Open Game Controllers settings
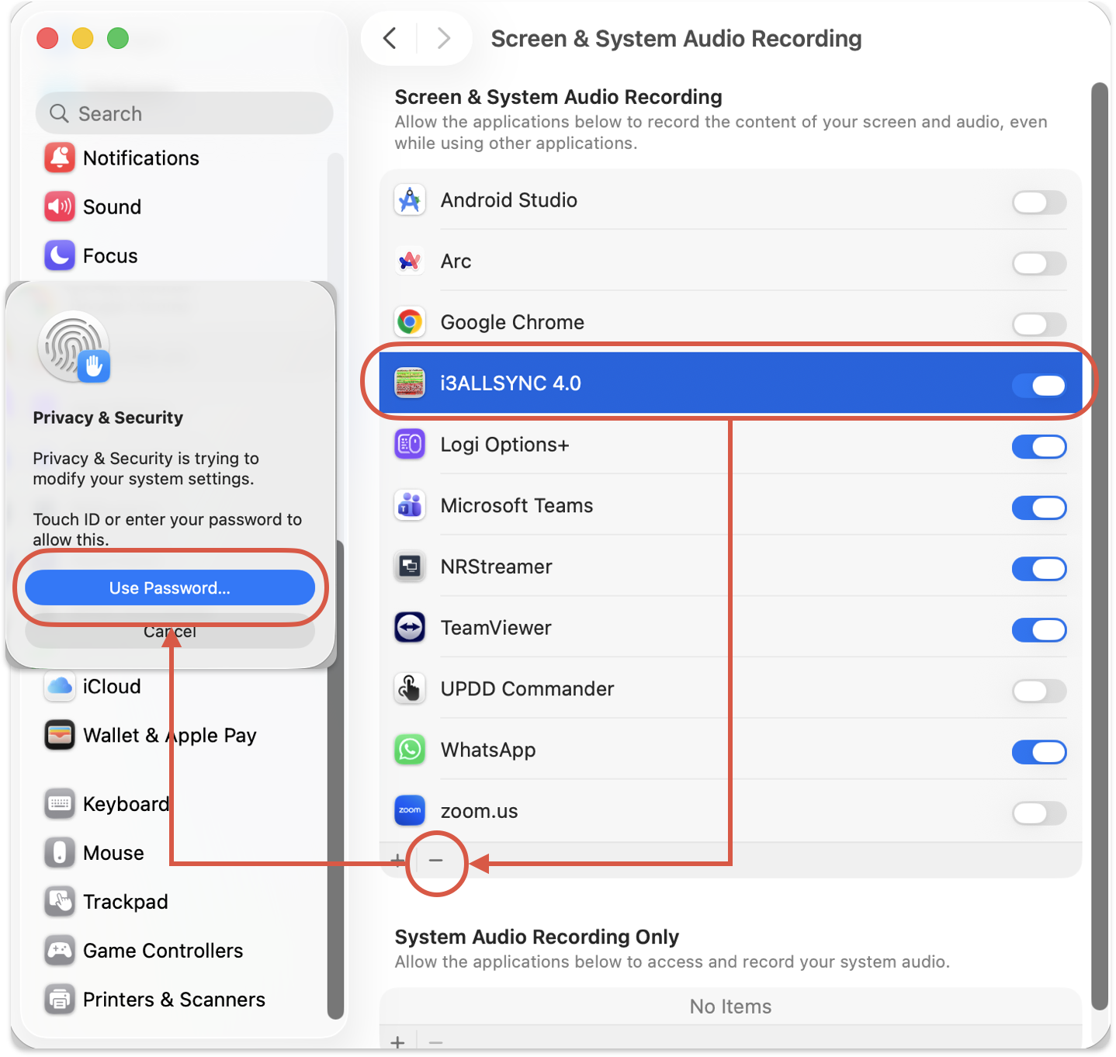Viewport: 1116px width, 1057px height. pyautogui.click(x=185, y=951)
